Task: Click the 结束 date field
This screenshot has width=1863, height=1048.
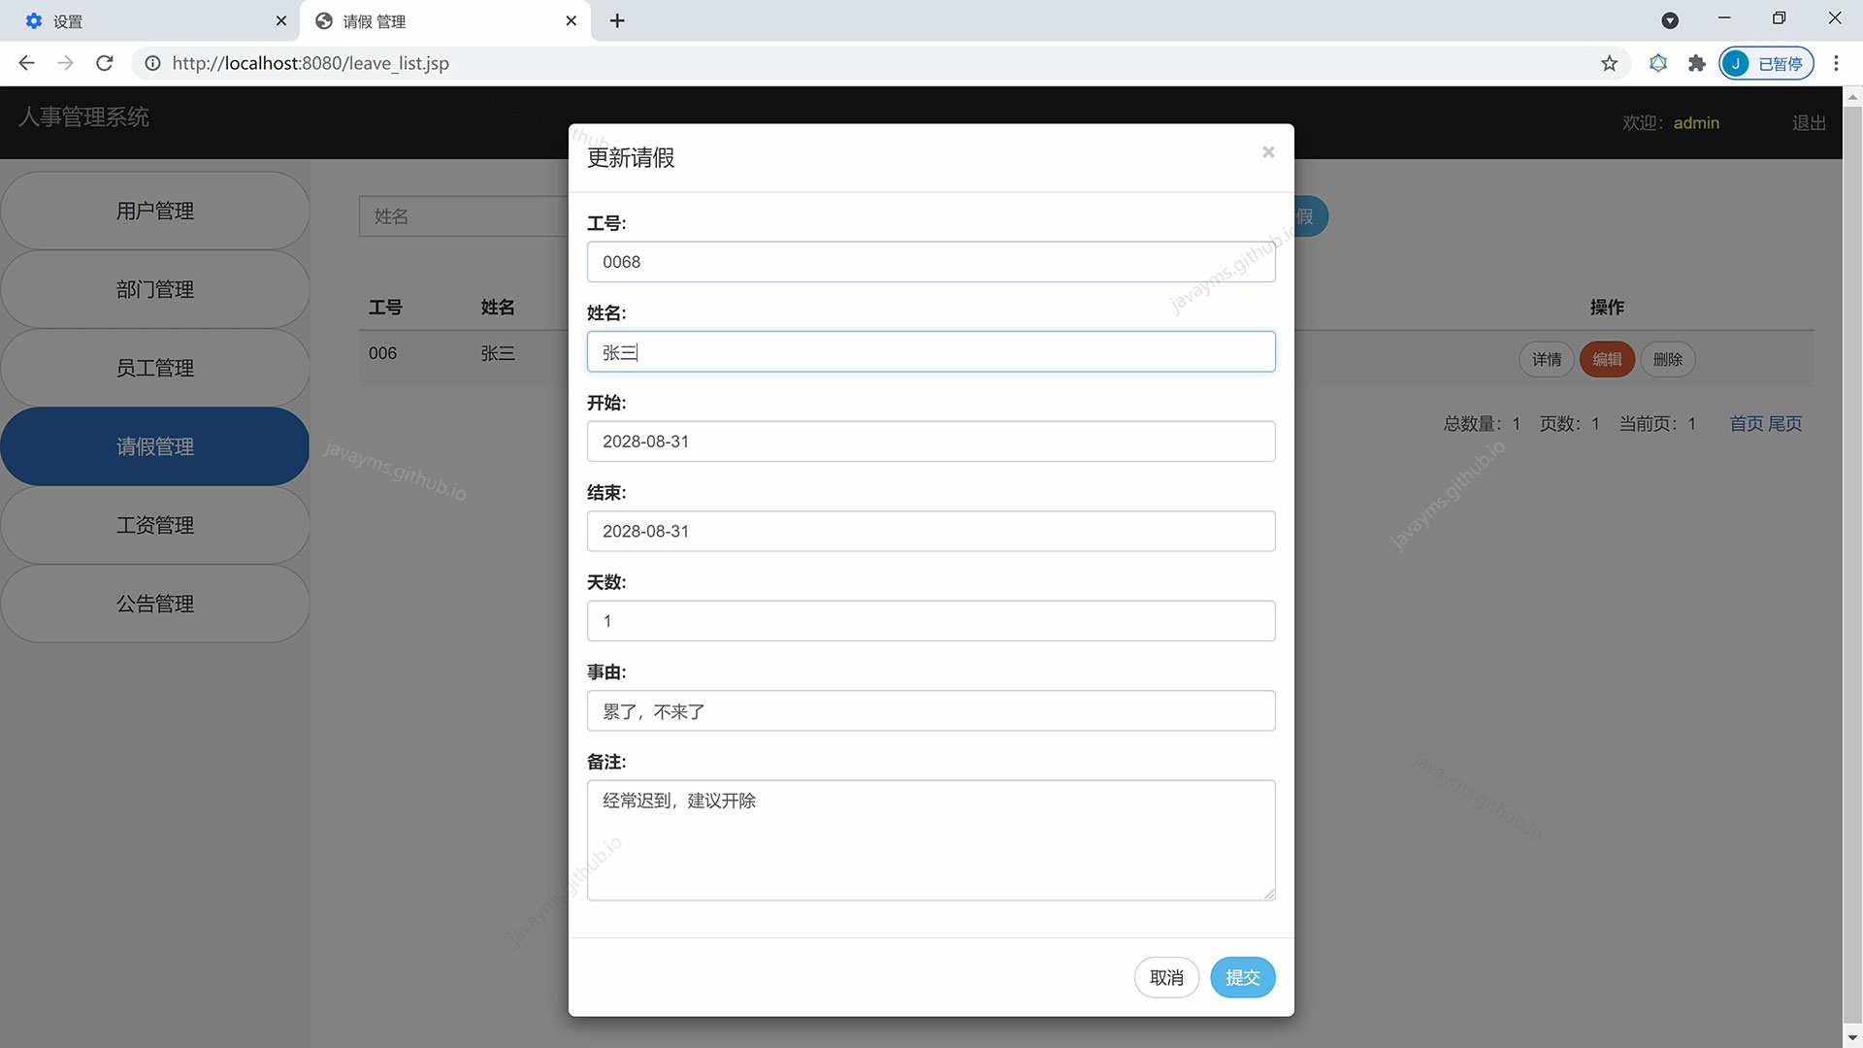Action: 930,531
